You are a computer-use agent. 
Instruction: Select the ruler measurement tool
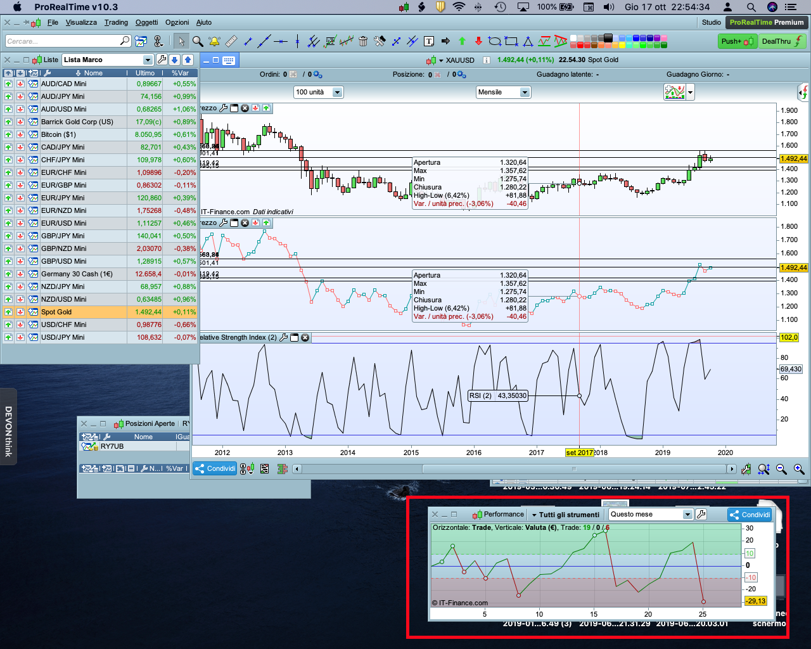point(231,41)
